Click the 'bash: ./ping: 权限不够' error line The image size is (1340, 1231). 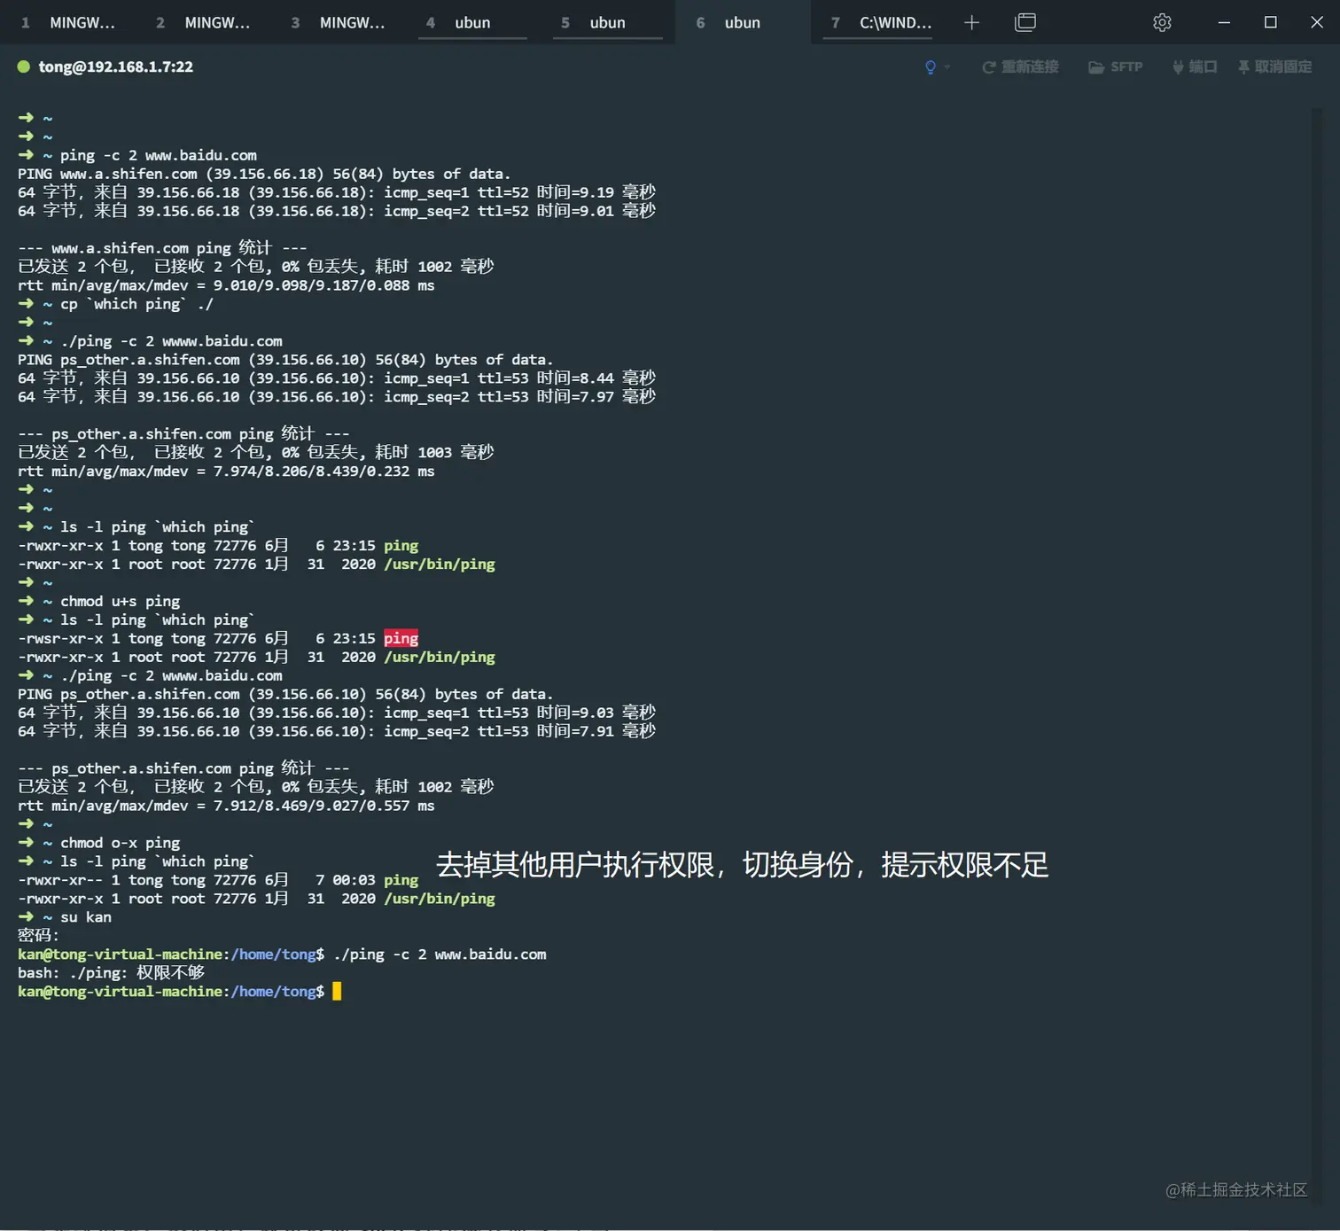click(x=111, y=973)
